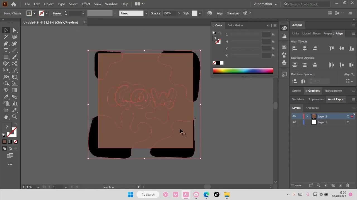The width and height of the screenshot is (357, 200).
Task: Open the Align To dropdown
Action: pos(349,81)
